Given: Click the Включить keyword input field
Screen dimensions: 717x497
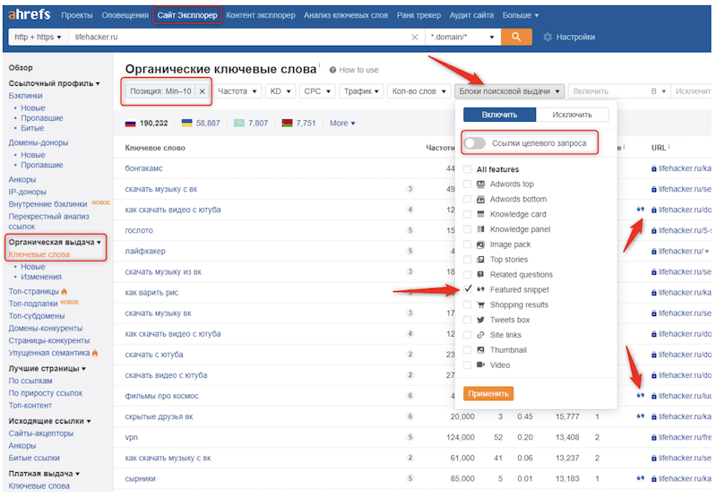Looking at the screenshot, I should tap(607, 91).
